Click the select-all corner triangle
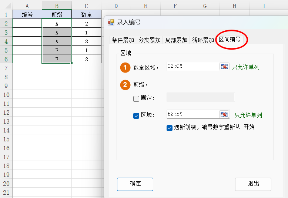 click(x=8, y=6)
